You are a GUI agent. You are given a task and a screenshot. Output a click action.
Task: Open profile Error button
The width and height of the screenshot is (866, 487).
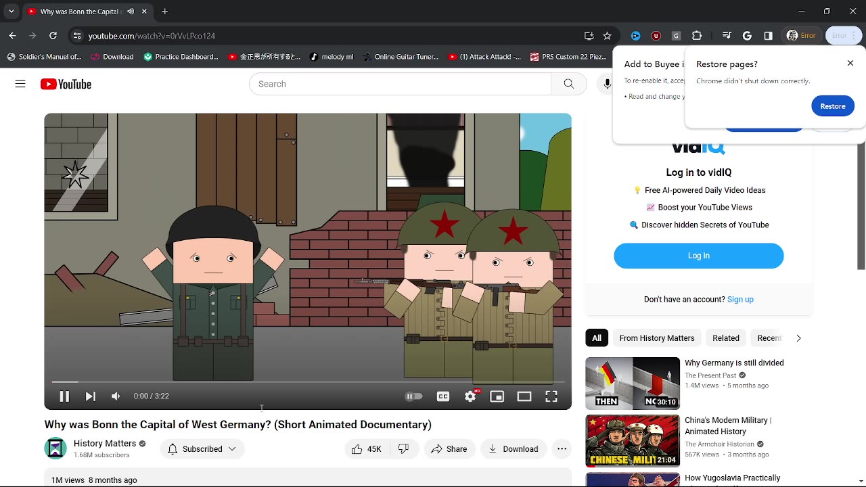click(x=802, y=36)
